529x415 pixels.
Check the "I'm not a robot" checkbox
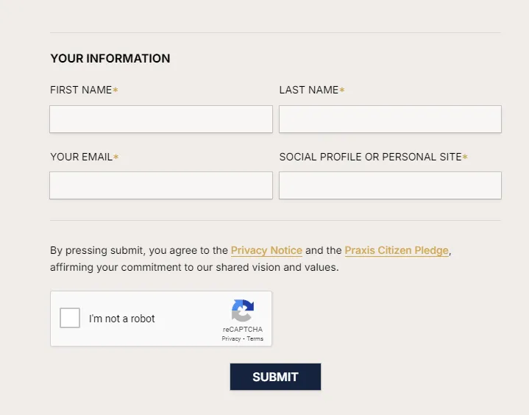click(70, 319)
